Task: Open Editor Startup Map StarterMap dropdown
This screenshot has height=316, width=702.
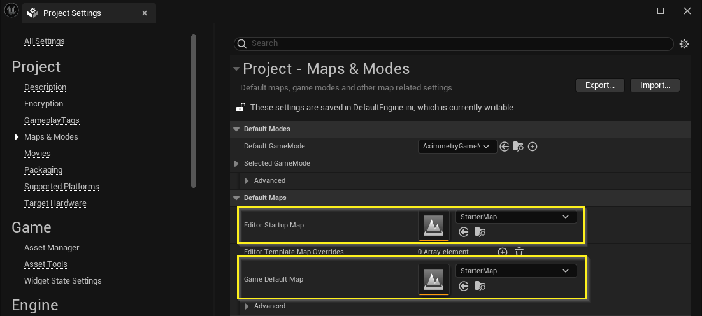Action: pos(516,217)
